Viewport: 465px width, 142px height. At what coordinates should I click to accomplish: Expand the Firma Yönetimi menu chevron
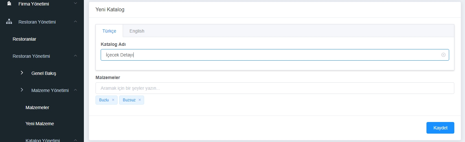(75, 4)
